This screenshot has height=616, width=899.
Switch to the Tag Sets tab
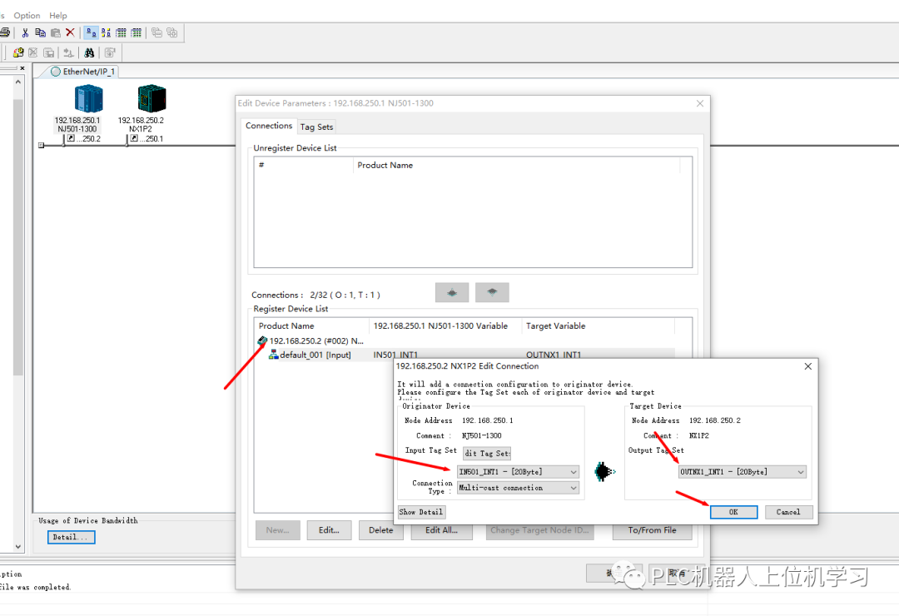(316, 127)
